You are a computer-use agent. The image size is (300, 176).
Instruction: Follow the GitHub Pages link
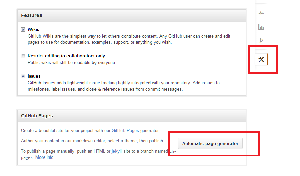125,130
